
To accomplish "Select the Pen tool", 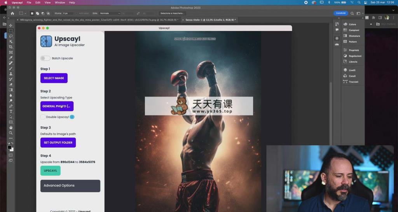I will 10,106.
